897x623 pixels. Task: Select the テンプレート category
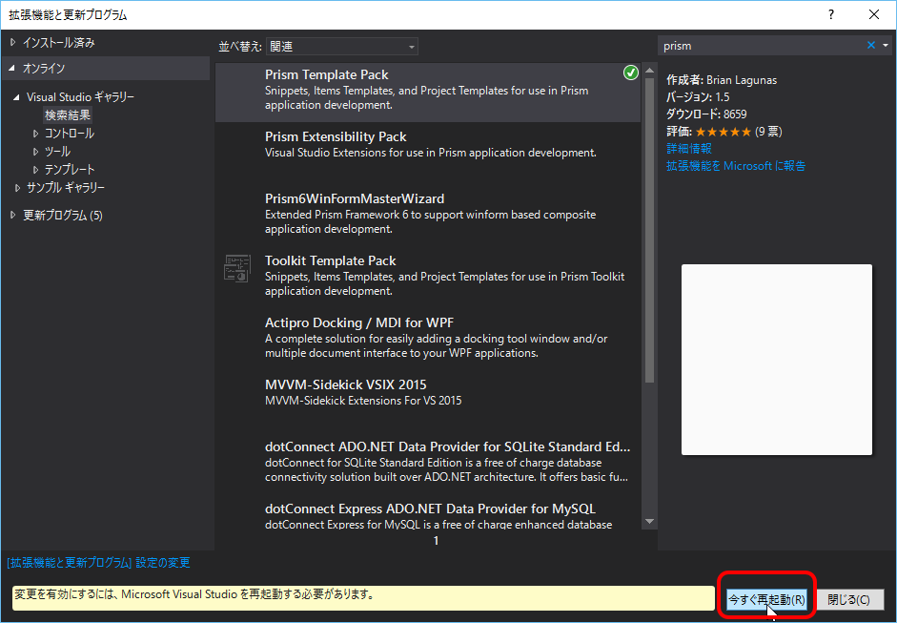(70, 170)
